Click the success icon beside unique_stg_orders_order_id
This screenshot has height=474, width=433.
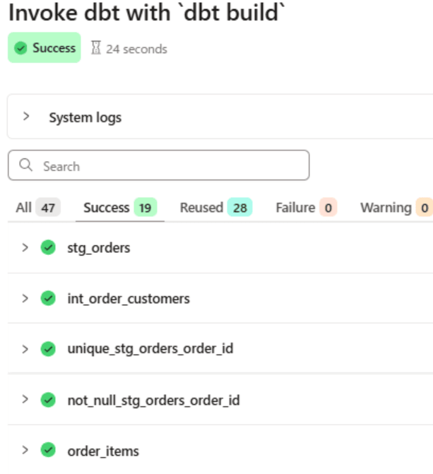pyautogui.click(x=48, y=349)
